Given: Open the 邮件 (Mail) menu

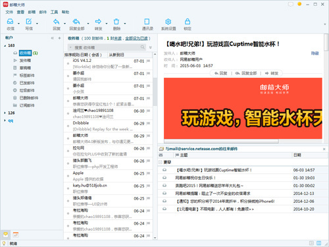Looking at the screenshot, I should click(x=43, y=12).
